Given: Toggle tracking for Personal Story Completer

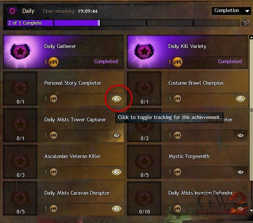Looking at the screenshot, I should click(x=116, y=99).
